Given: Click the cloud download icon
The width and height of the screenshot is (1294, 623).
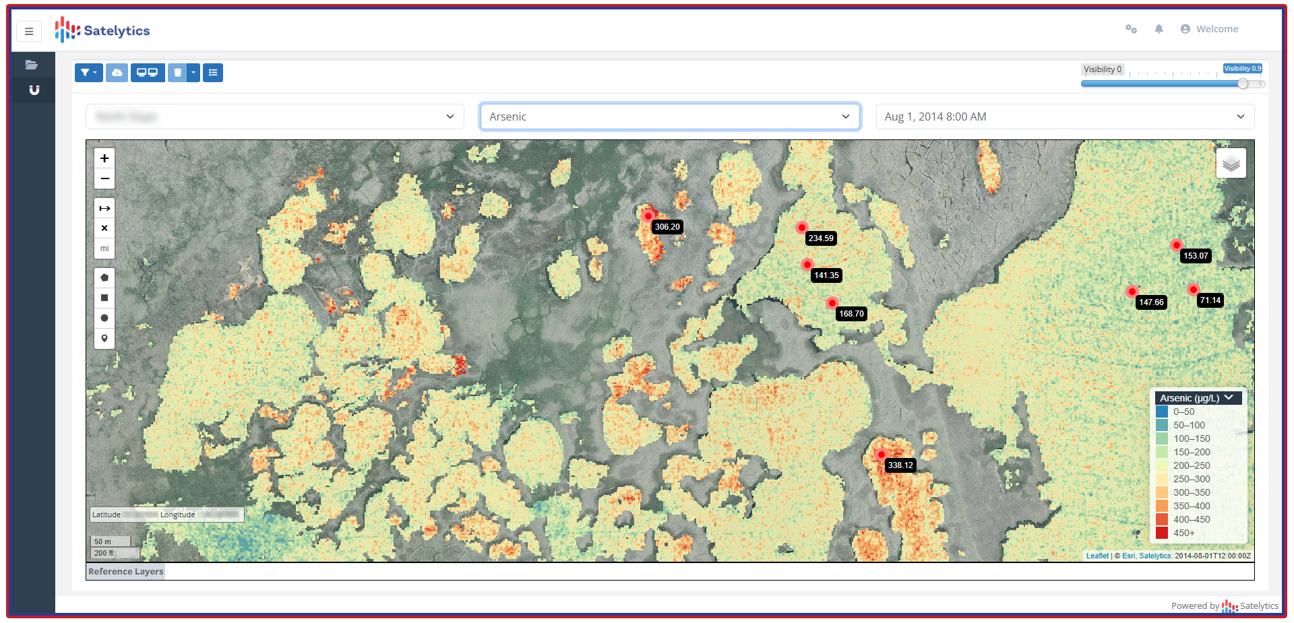Looking at the screenshot, I should (x=117, y=73).
